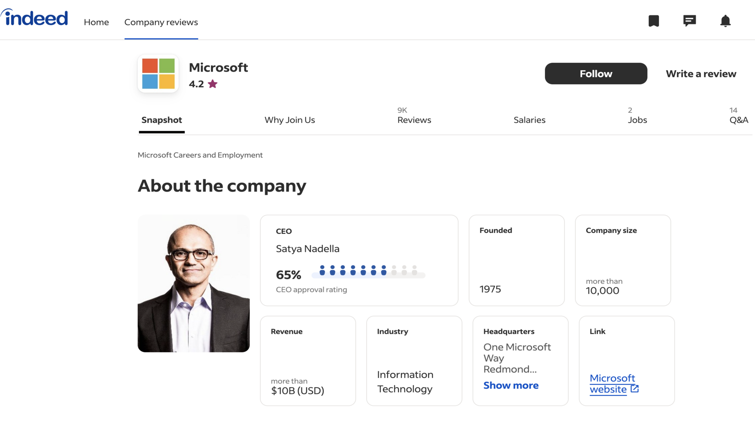Open saved jobs bookmark icon

point(654,21)
